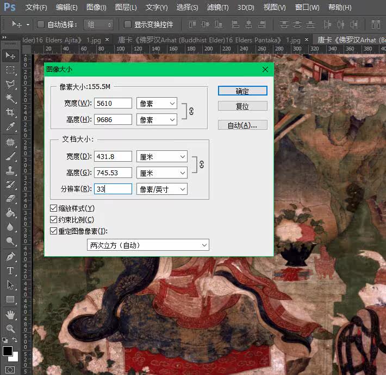Reset default foreground and background colors
The width and height of the screenshot is (386, 375).
point(5,340)
